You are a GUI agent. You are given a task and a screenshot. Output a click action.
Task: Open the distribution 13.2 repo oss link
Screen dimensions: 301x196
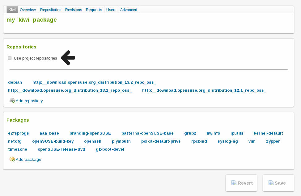coord(94,82)
